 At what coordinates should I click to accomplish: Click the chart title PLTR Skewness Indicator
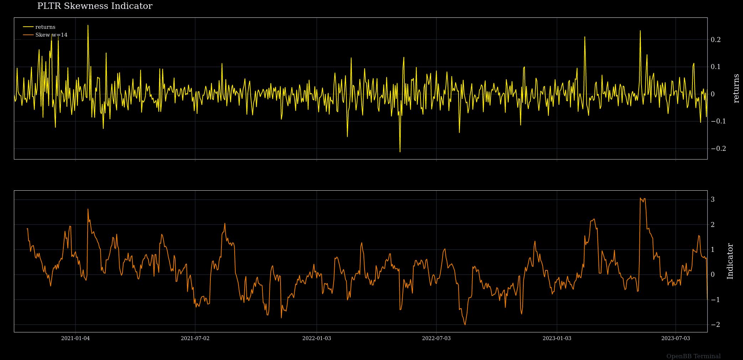[x=95, y=6]
